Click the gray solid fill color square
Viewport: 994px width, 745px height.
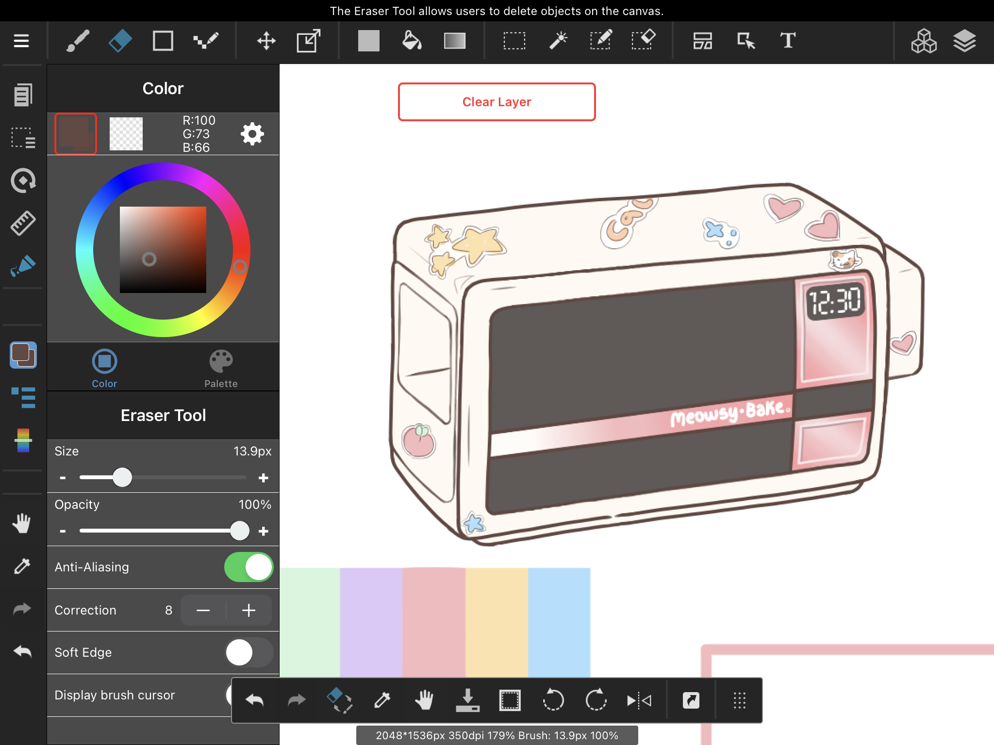pos(369,41)
